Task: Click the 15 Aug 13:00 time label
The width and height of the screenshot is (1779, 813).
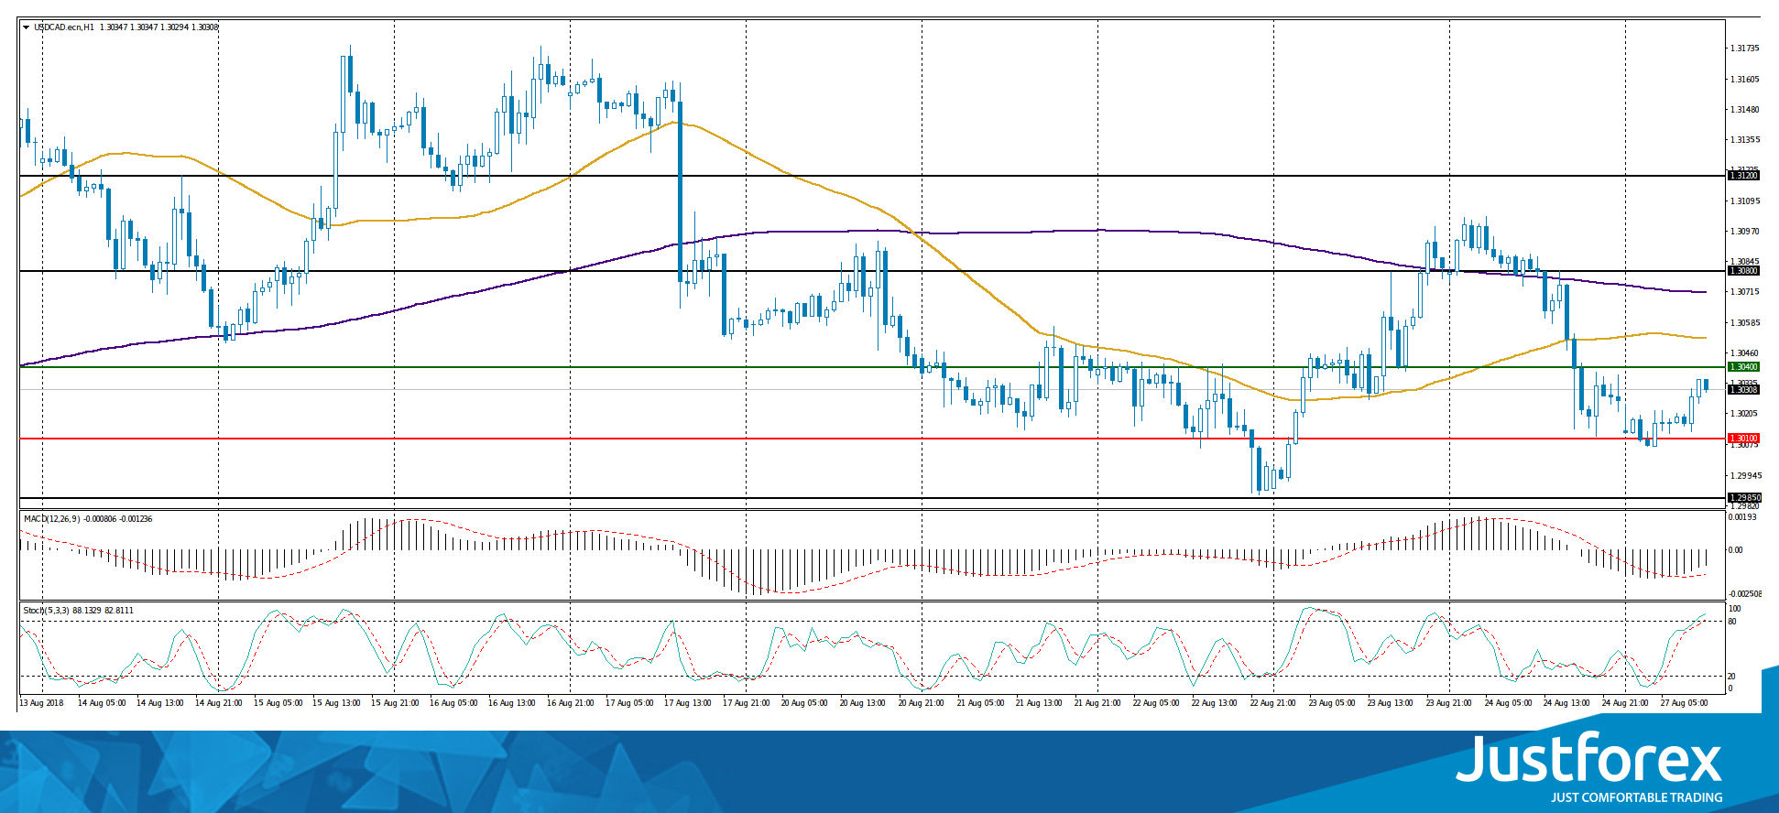Action: coord(336,703)
